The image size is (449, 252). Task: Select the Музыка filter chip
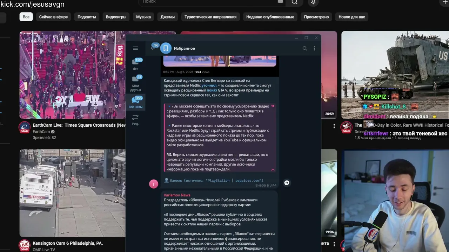pyautogui.click(x=143, y=17)
